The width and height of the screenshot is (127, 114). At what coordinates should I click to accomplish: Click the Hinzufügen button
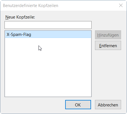[108, 35]
